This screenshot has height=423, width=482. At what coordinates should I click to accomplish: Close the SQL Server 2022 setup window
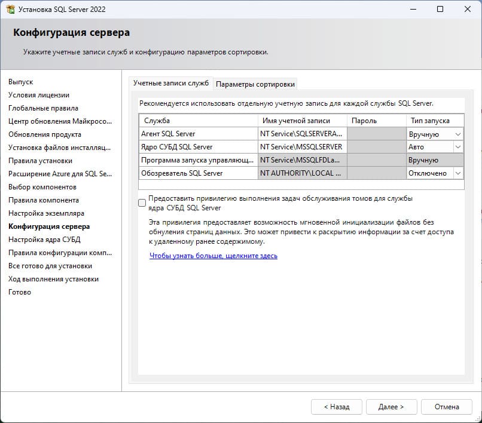click(468, 9)
